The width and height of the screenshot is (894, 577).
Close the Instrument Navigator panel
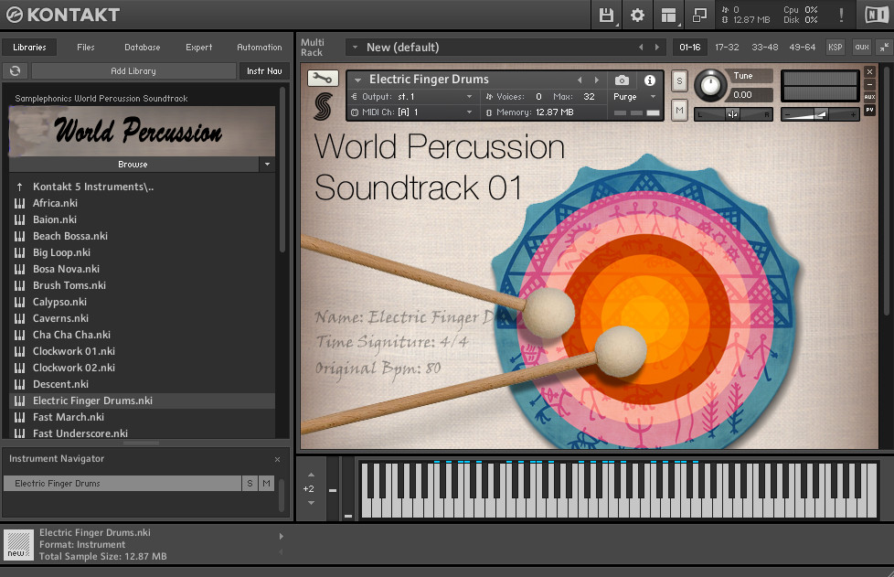coord(277,459)
